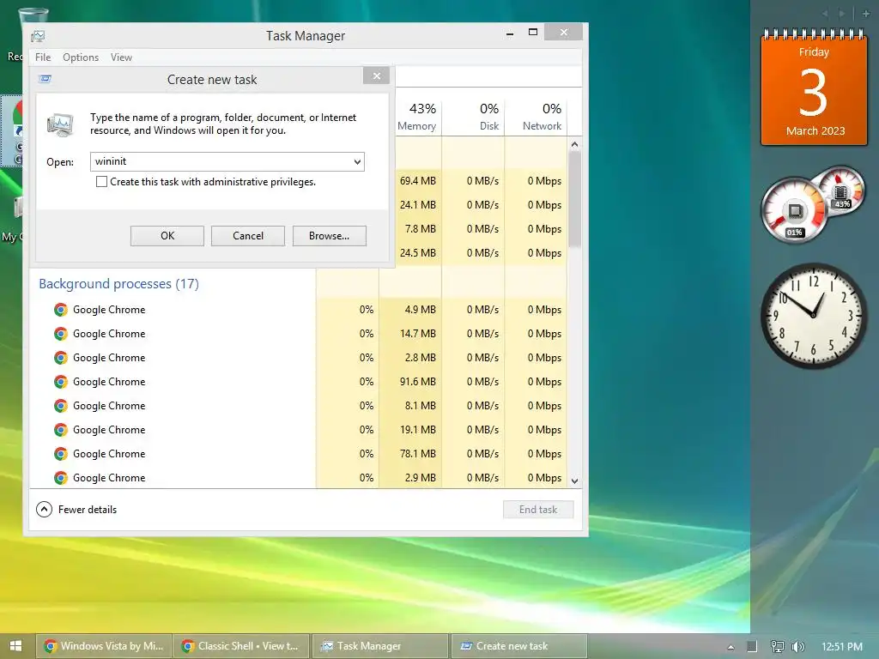Viewport: 879px width, 659px height.
Task: Click the process list scroll up arrow
Action: [574, 144]
